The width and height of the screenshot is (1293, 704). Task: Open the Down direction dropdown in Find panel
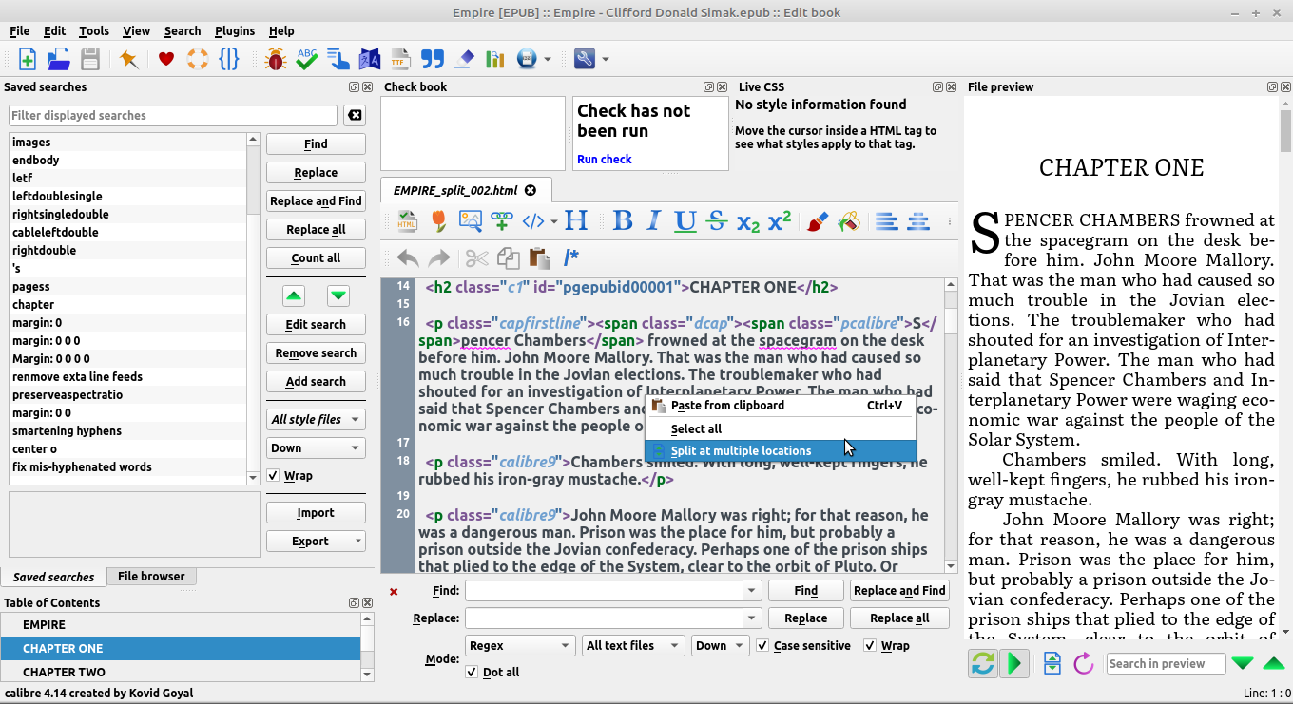721,646
